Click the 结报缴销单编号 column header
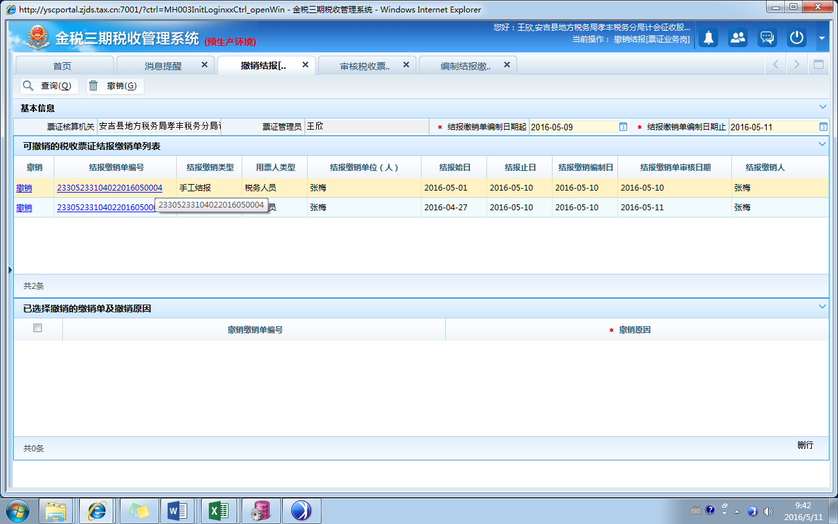Screen dimensions: 838x524 tap(117, 168)
